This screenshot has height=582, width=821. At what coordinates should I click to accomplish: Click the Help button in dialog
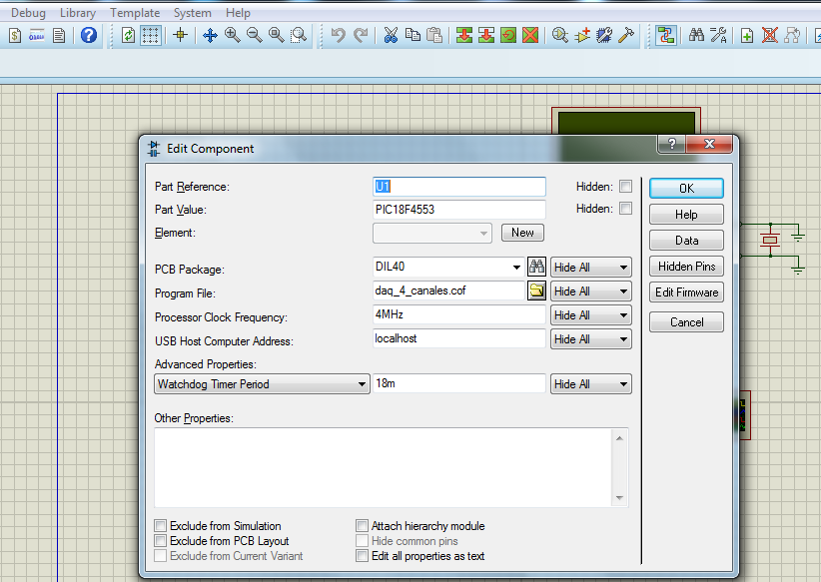pos(686,215)
